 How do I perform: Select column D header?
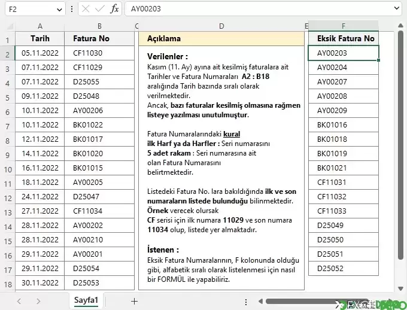221,26
